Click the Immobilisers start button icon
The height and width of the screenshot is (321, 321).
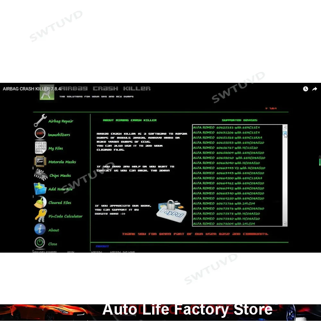tap(40, 134)
